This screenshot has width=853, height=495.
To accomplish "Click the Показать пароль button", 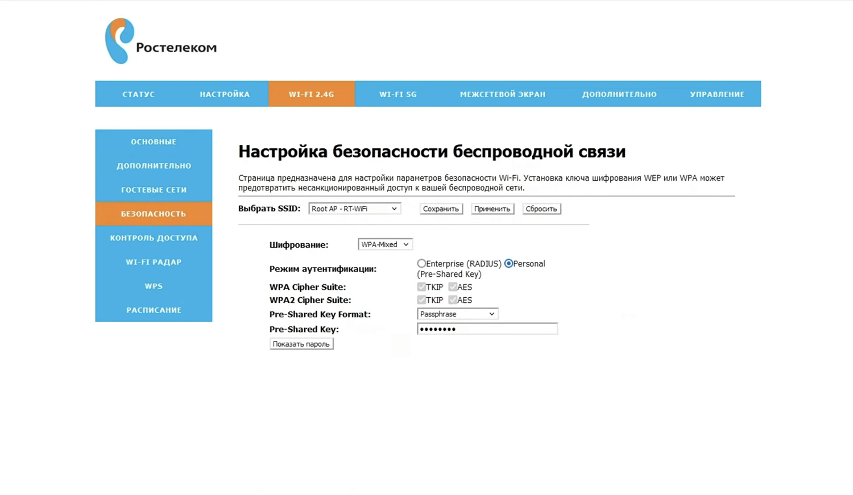I will (x=301, y=344).
